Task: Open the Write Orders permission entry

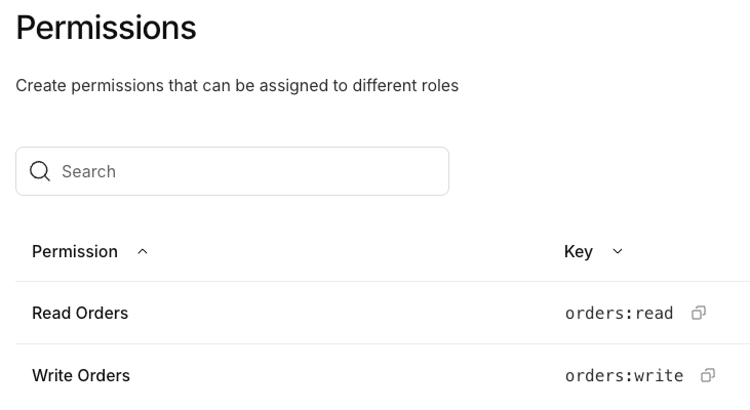Action: pos(81,375)
